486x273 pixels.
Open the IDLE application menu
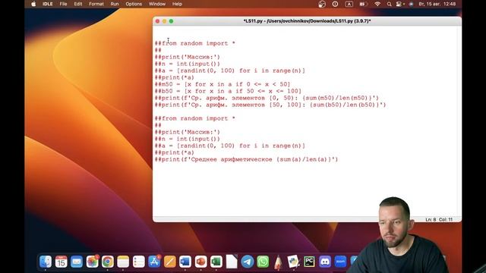point(47,4)
